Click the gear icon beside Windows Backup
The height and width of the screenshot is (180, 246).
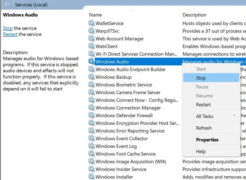coord(91,77)
